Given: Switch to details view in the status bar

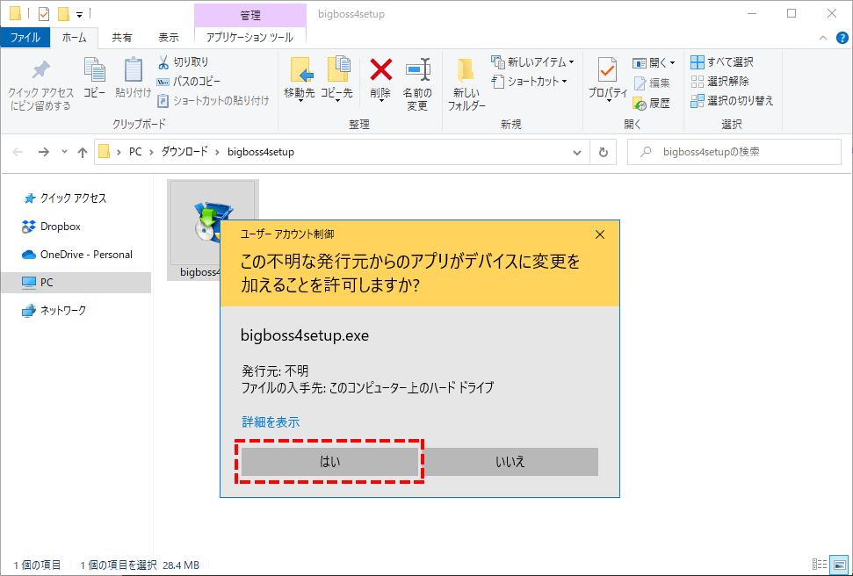Looking at the screenshot, I should (820, 564).
